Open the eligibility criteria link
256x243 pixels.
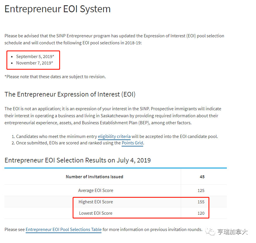coord(114,137)
